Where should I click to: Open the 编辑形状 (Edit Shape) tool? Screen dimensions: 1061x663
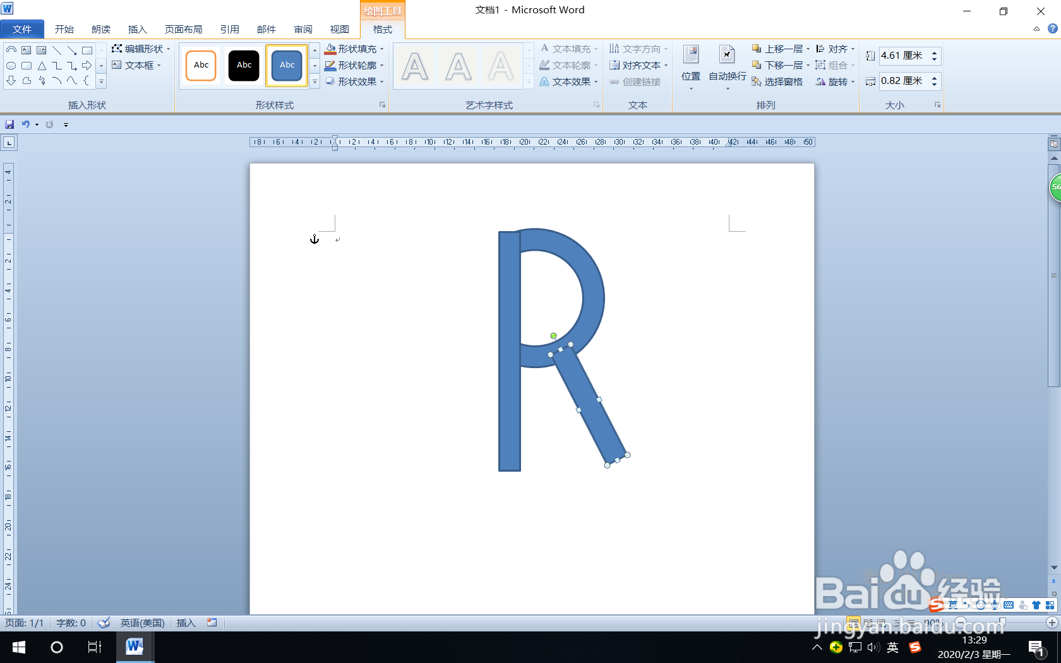140,48
